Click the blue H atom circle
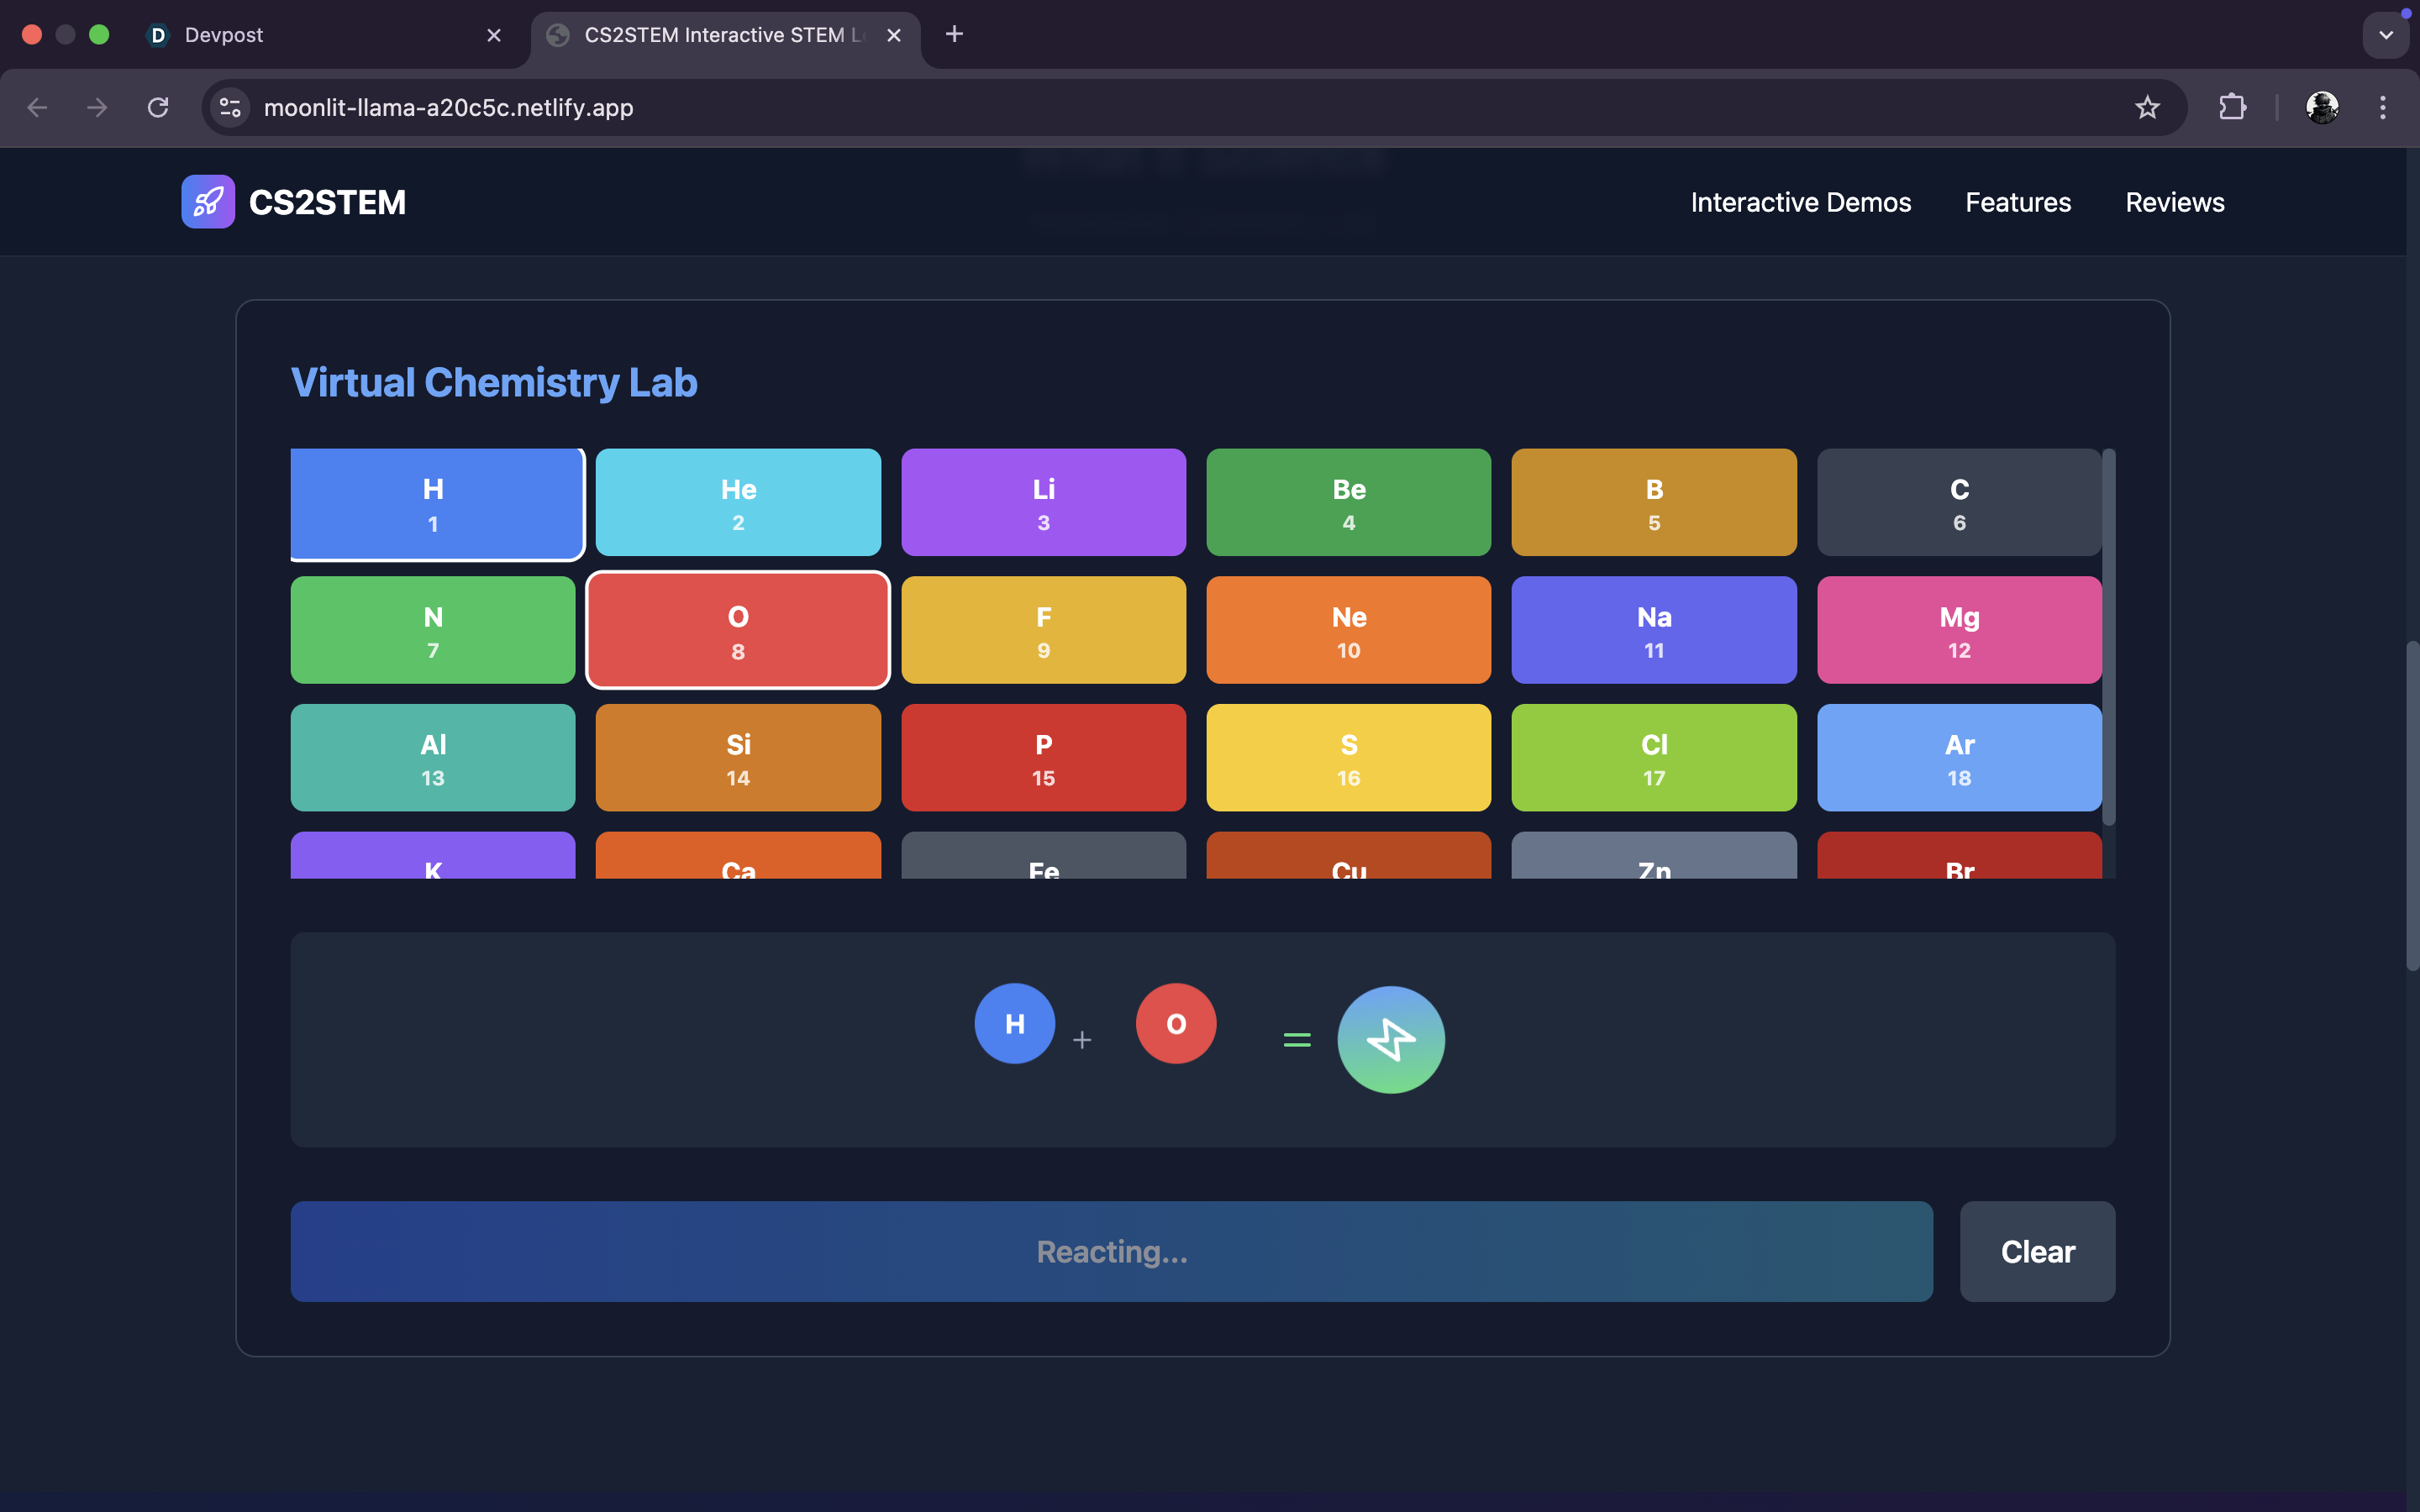 pyautogui.click(x=1014, y=1023)
